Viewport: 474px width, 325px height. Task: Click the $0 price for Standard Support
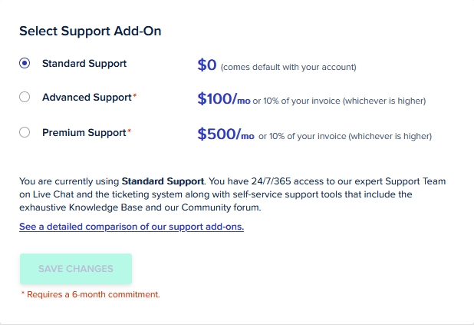pos(207,65)
